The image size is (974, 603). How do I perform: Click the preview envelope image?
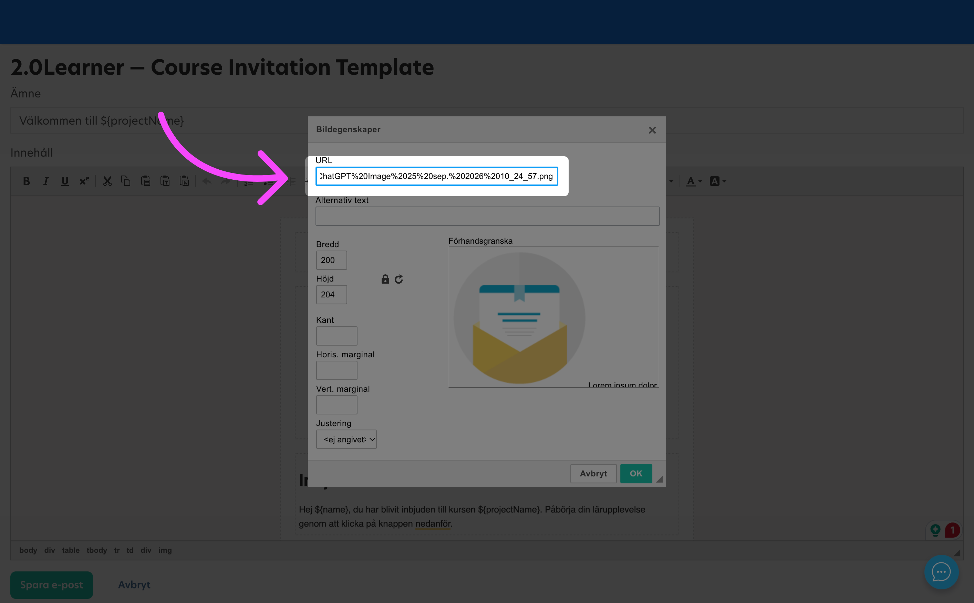[x=519, y=318]
